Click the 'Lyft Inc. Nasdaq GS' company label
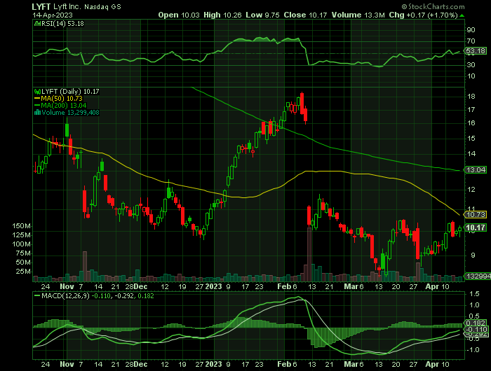The image size is (491, 371). (87, 7)
